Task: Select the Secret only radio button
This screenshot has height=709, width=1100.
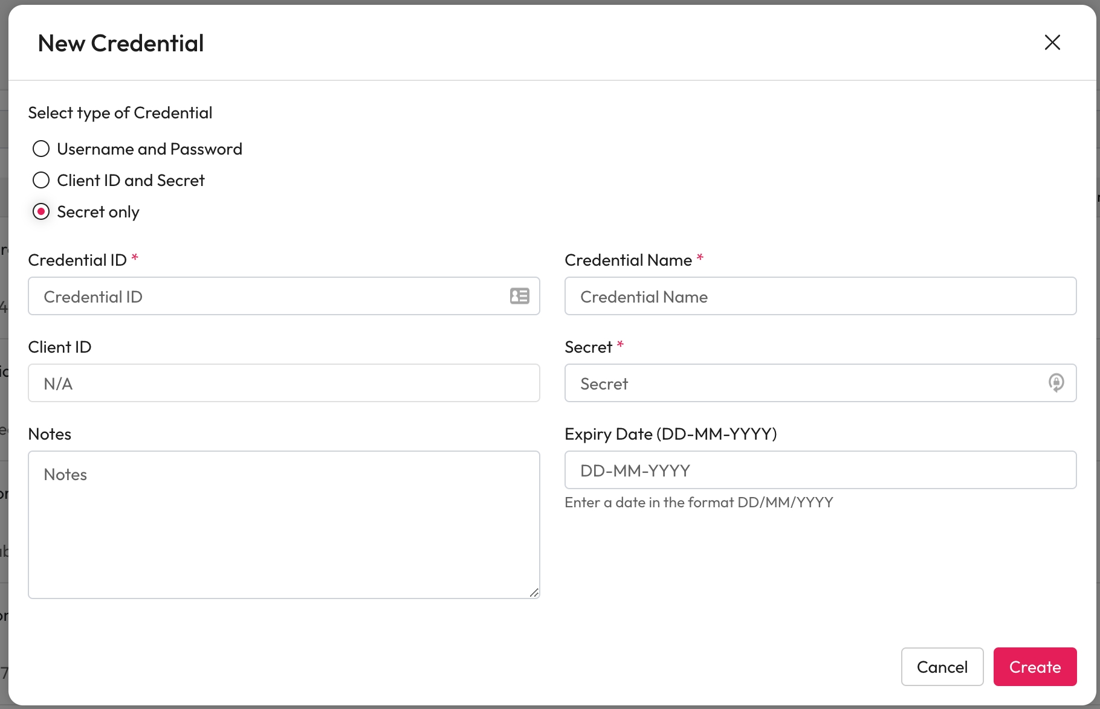Action: tap(41, 211)
